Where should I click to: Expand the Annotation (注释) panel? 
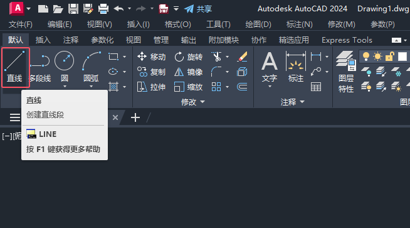click(293, 102)
